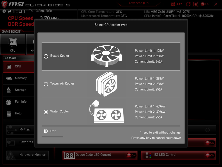Click the Select CPU cooler type title
Viewport: 222px width, 167px height.
tap(111, 25)
